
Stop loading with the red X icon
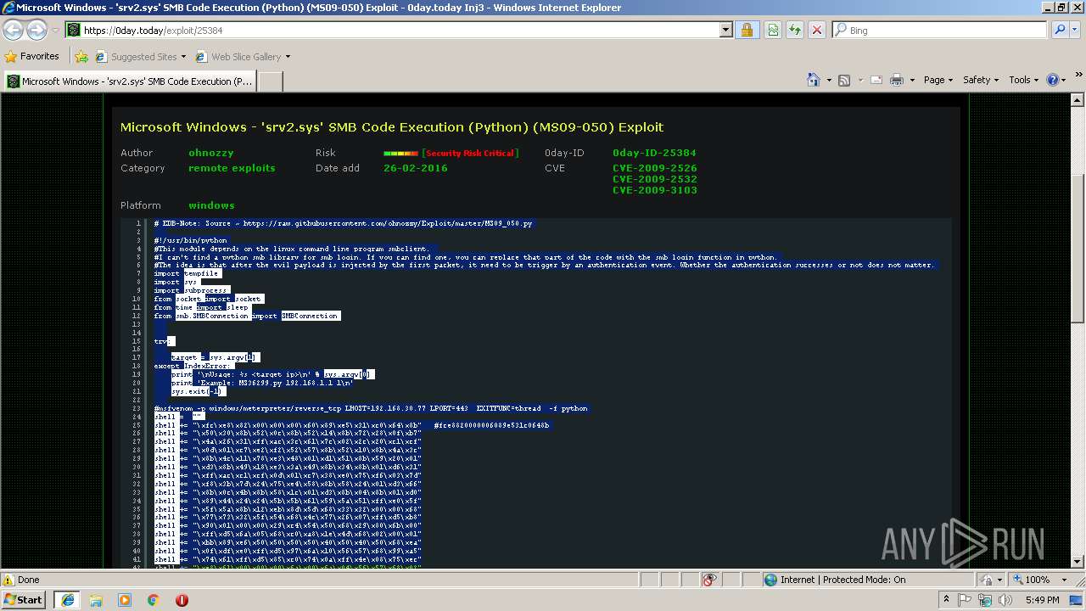pyautogui.click(x=817, y=30)
